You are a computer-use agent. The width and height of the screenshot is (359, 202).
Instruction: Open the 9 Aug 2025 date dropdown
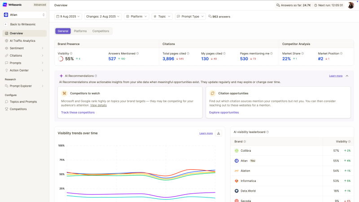(69, 17)
